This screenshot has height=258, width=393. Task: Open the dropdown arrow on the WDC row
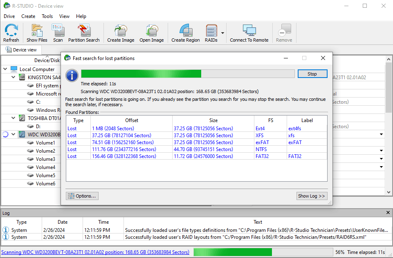click(x=381, y=134)
